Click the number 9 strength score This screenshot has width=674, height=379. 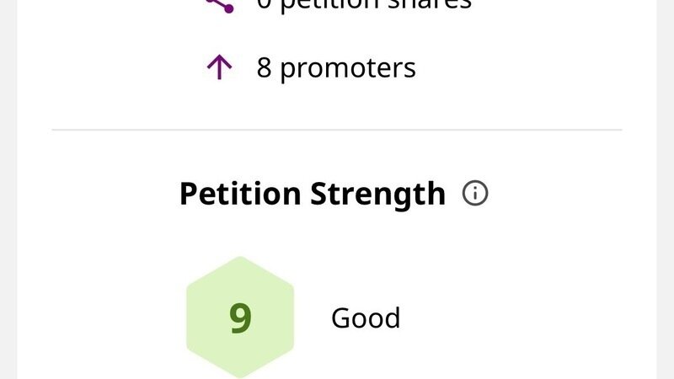(x=240, y=318)
